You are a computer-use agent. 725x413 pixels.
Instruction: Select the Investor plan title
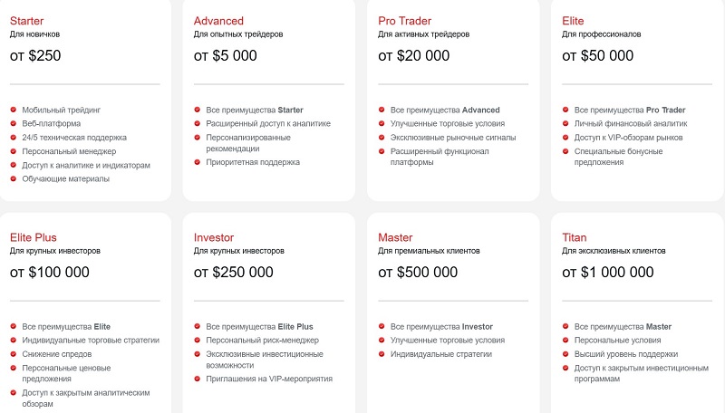point(214,237)
